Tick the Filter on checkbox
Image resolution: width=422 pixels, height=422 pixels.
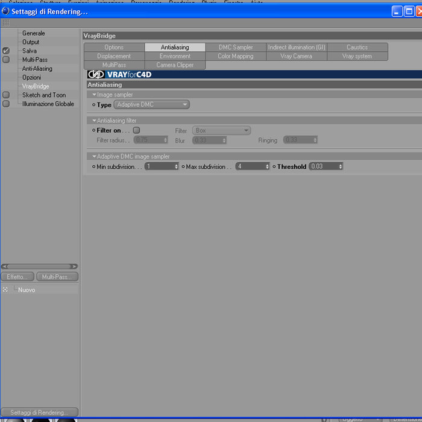click(x=136, y=130)
